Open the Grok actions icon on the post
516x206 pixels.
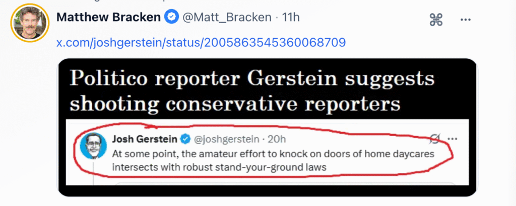[x=436, y=20]
